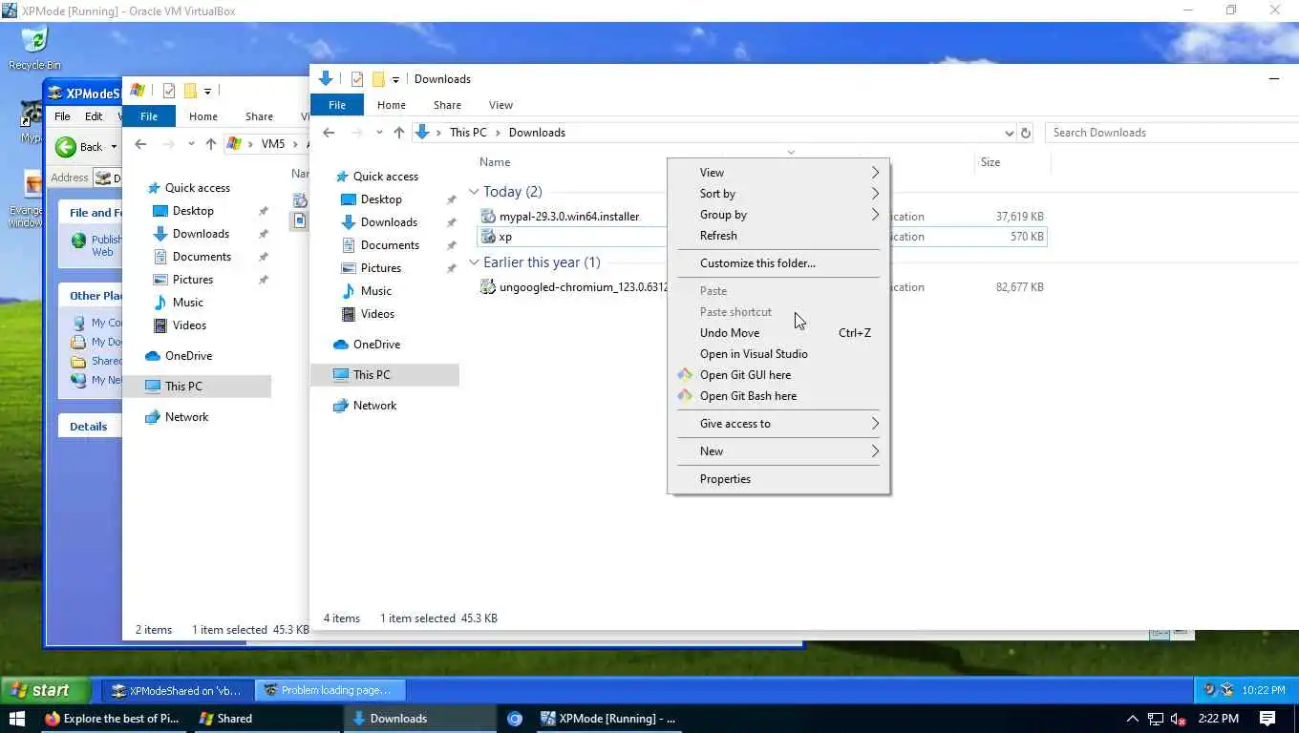Open the Back button dropdown in XPModeShared
This screenshot has height=733, width=1299.
114,147
